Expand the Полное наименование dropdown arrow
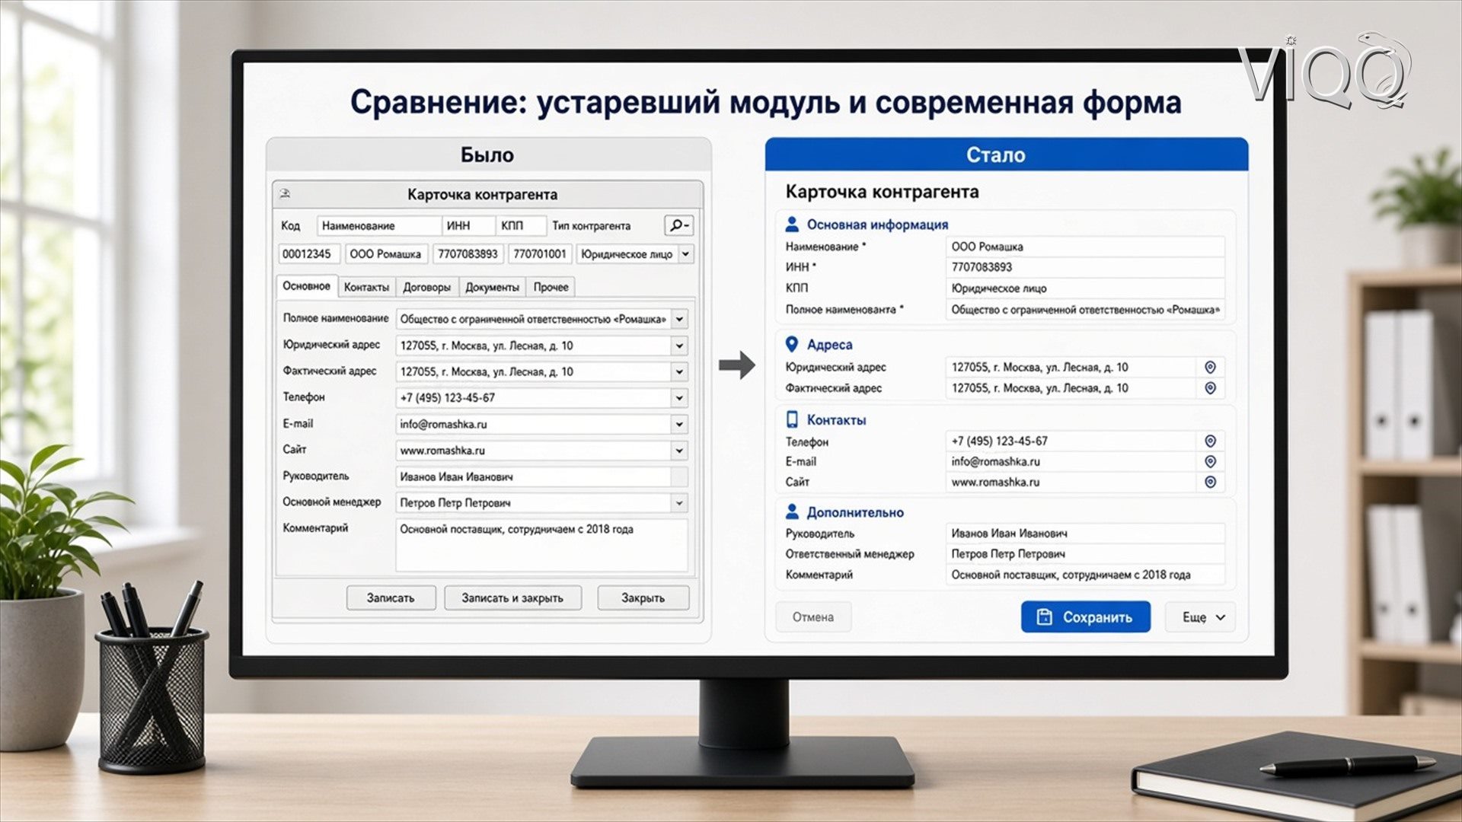The width and height of the screenshot is (1462, 822). click(679, 319)
